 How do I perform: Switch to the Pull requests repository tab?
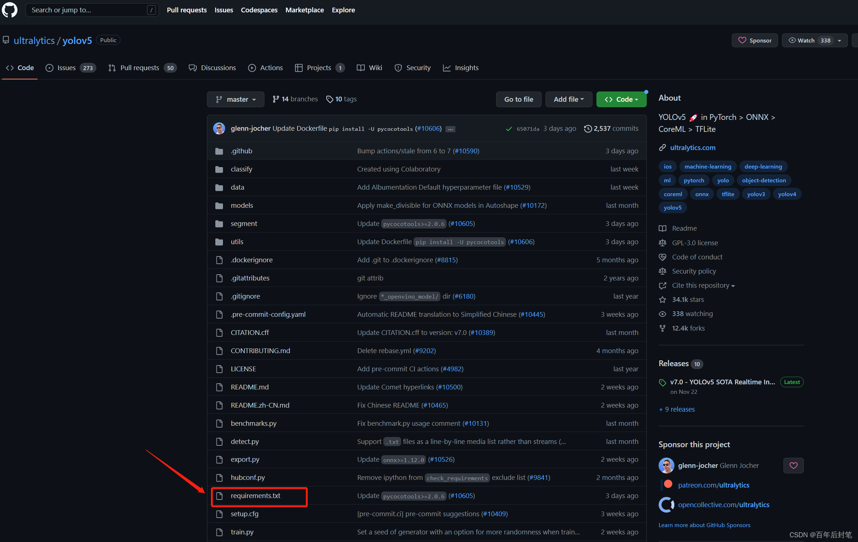(x=142, y=68)
